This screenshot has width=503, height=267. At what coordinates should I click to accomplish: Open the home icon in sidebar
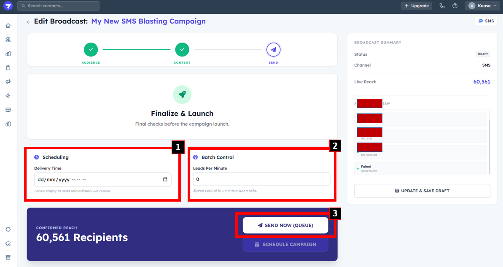8,26
